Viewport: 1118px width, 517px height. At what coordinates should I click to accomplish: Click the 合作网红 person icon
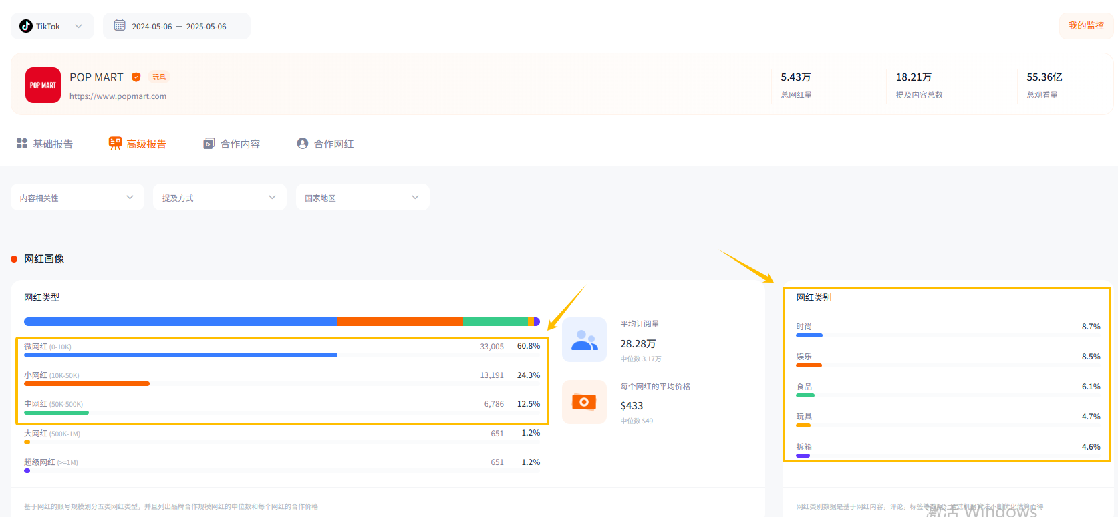[303, 144]
